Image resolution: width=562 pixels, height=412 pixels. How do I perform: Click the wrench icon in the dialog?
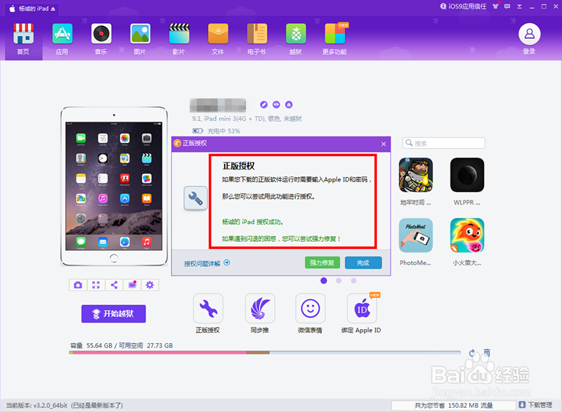coord(195,198)
